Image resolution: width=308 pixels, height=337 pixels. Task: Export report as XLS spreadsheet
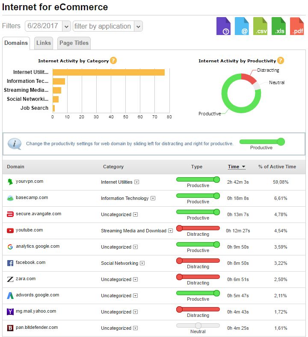pyautogui.click(x=278, y=26)
